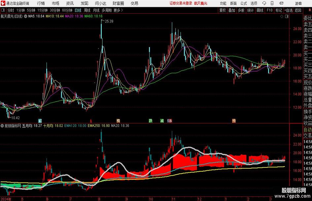Click the 统计 statistics button

(250, 10)
